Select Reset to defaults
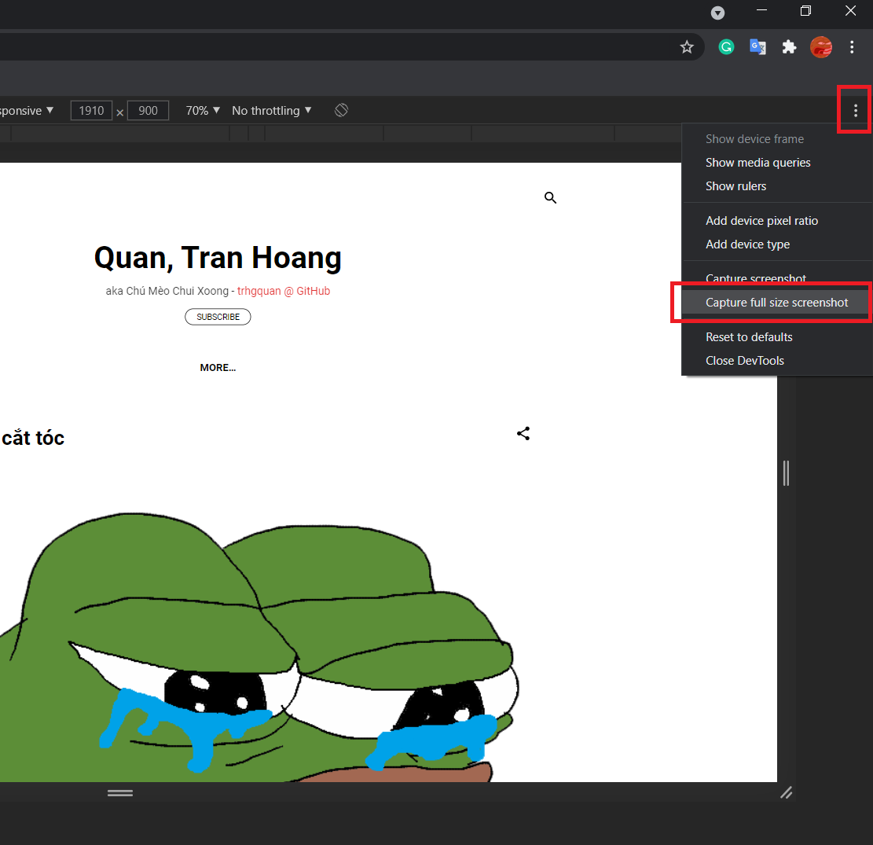The image size is (873, 845). [776, 337]
